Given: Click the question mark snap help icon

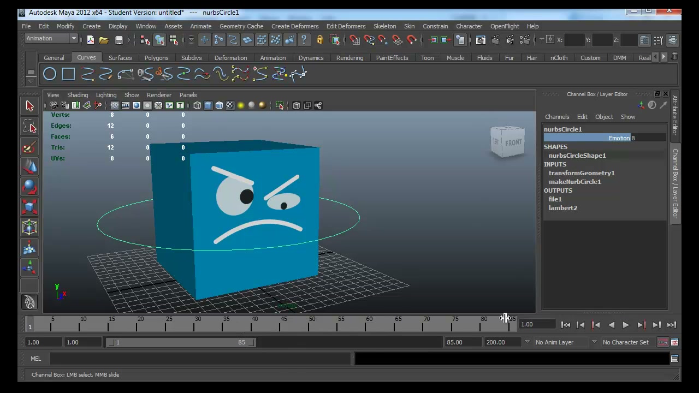Looking at the screenshot, I should [x=304, y=40].
